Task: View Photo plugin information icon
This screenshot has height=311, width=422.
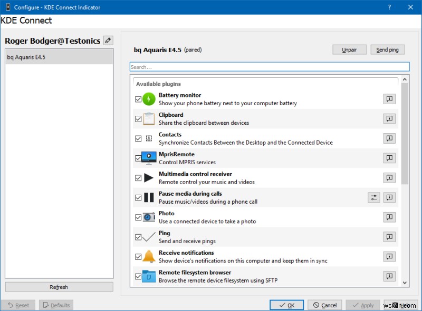Action: point(389,217)
